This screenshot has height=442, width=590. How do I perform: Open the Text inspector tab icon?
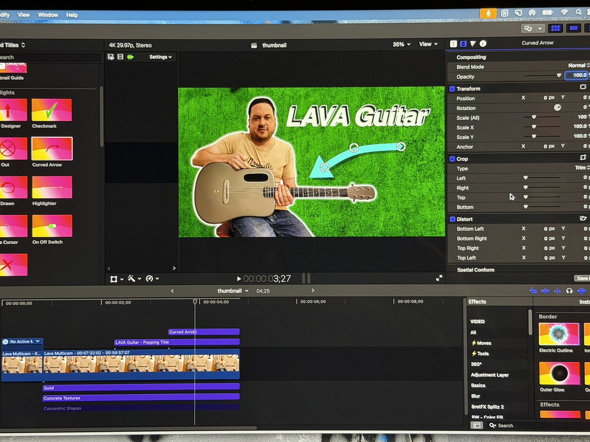(x=453, y=44)
